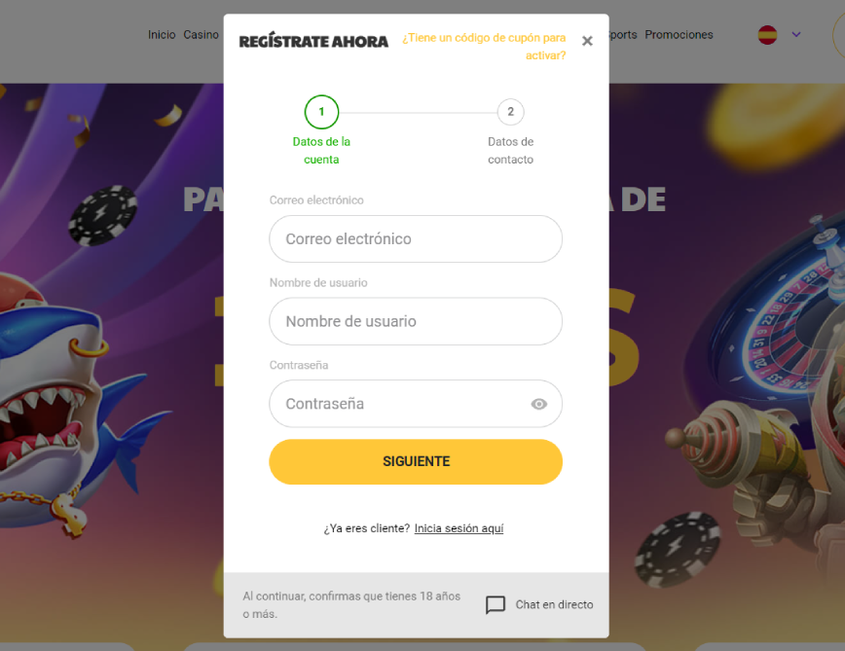The width and height of the screenshot is (845, 651).
Task: Open the Inicia sesión aquí link
Action: point(459,528)
